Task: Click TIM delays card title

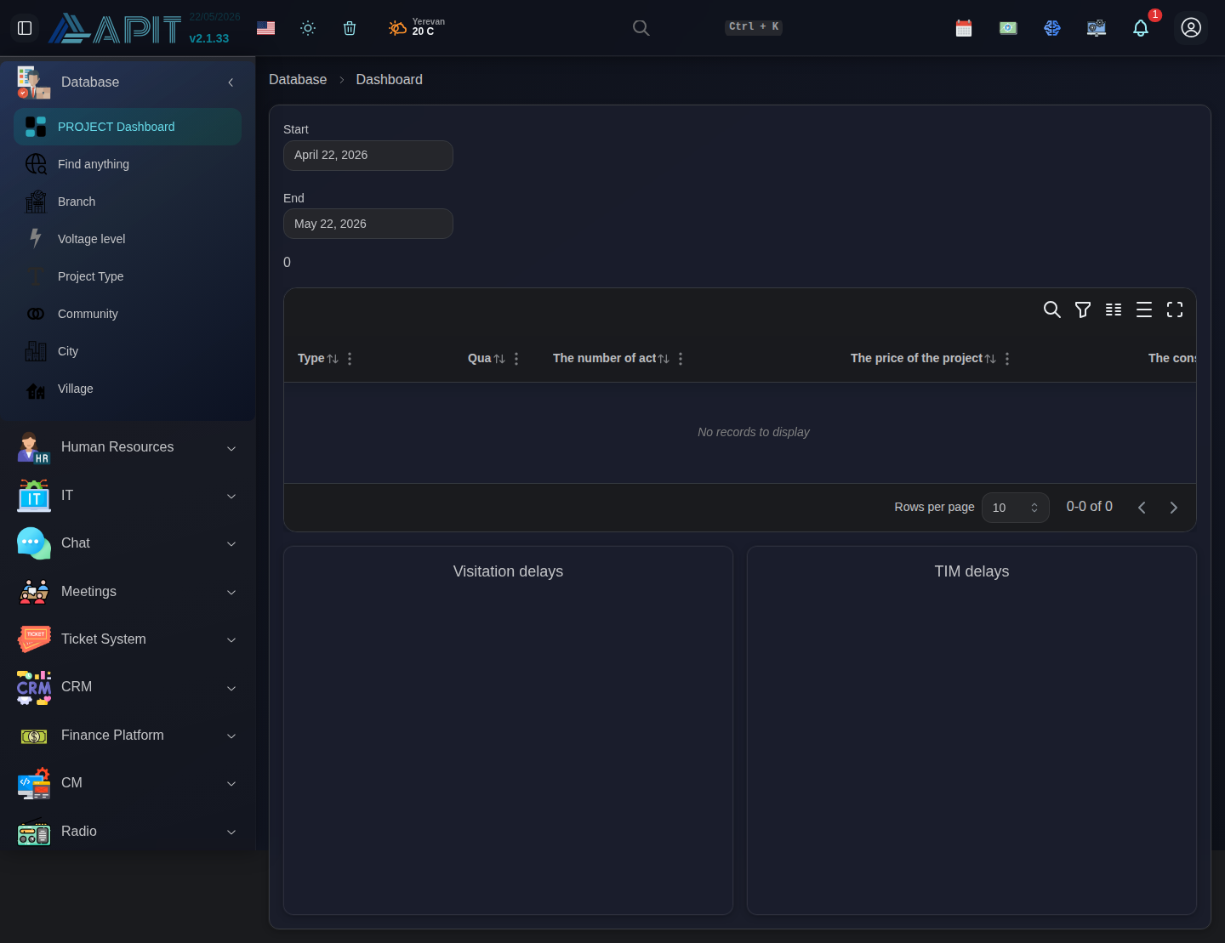Action: 971,571
